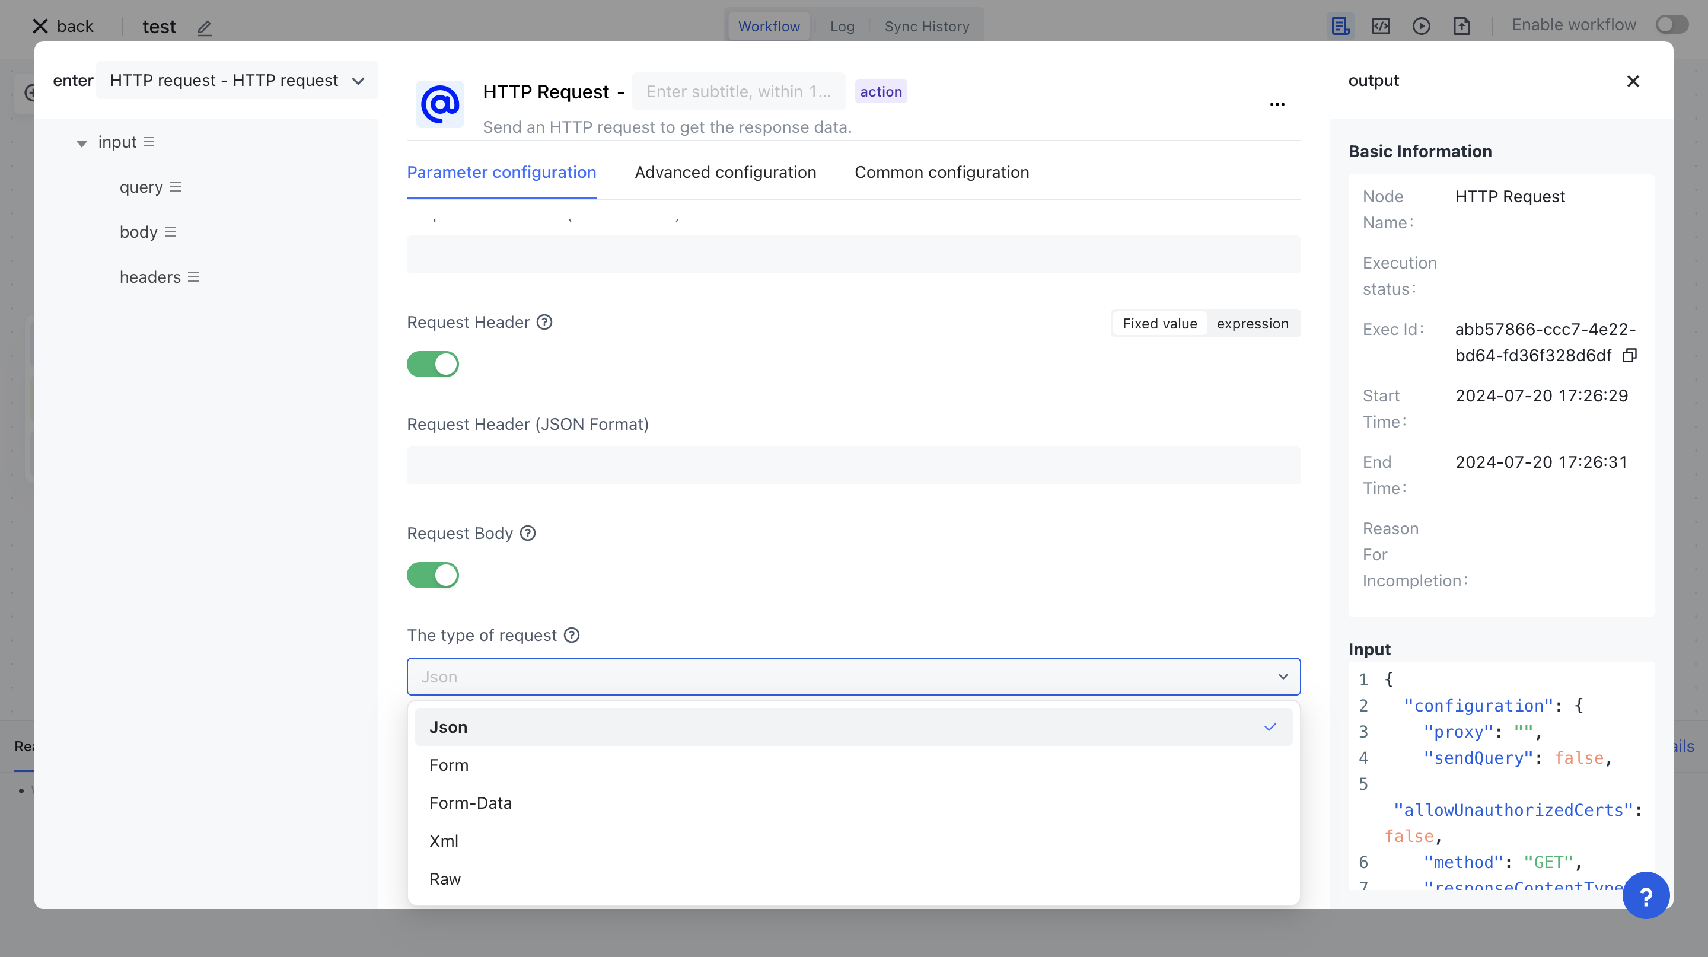1708x957 pixels.
Task: Disable the Request Header switch
Action: pyautogui.click(x=433, y=363)
